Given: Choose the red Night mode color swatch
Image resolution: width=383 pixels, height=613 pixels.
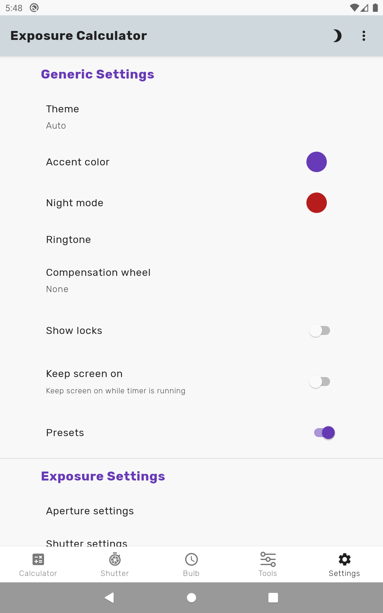Looking at the screenshot, I should (317, 203).
